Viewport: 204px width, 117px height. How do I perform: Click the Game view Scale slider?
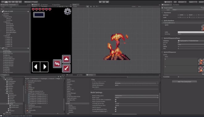point(63,6)
